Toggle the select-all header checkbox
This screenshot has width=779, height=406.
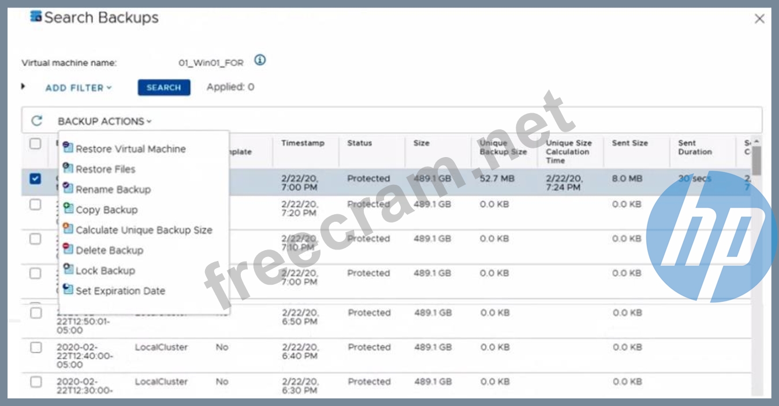[35, 144]
